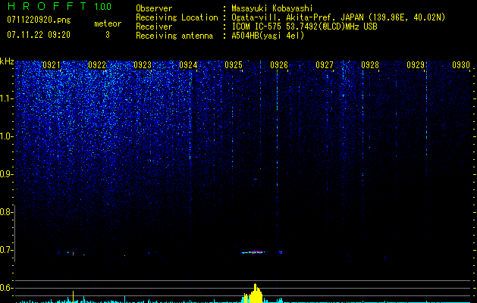
Task: Click the 0930 time marker
Action: pos(461,65)
